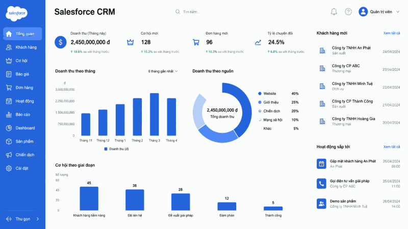Open Dashboard sidebar label

click(25, 128)
